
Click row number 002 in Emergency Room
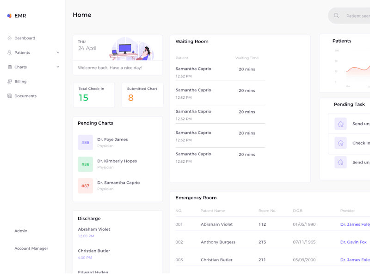pyautogui.click(x=179, y=242)
